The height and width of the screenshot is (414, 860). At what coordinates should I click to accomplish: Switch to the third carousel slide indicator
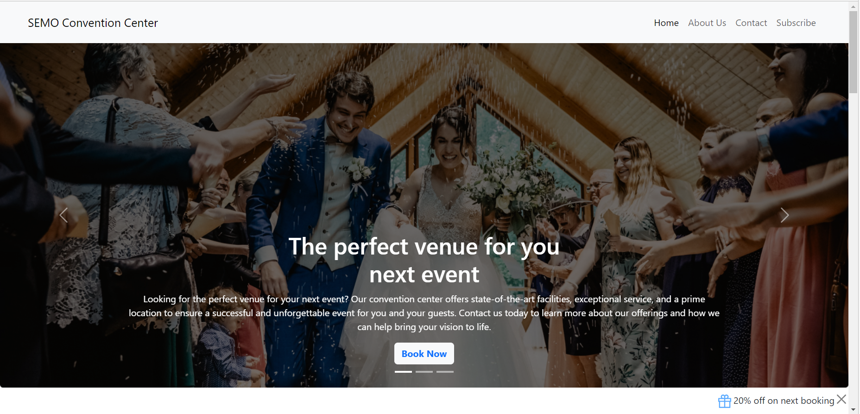click(445, 372)
